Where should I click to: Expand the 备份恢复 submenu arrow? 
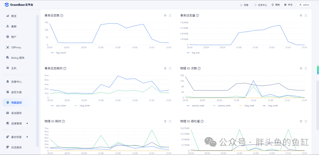[27, 137]
